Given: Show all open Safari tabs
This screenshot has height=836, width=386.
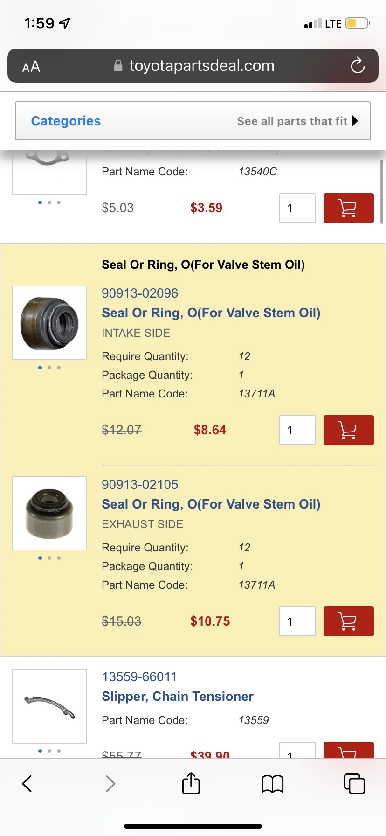Looking at the screenshot, I should [354, 784].
